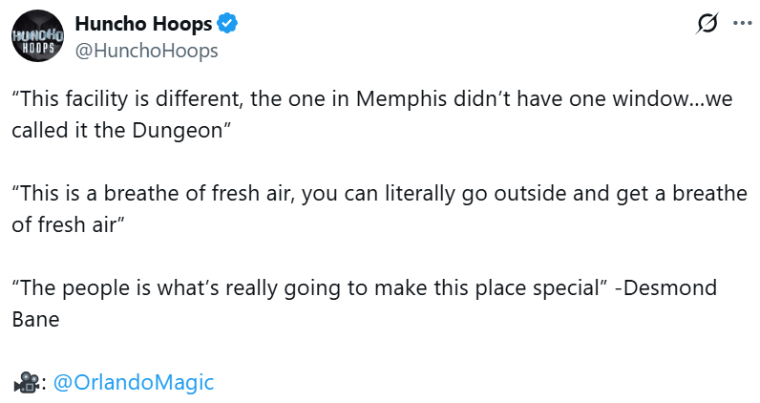Click the blue verified checkmark badge

coord(227,23)
